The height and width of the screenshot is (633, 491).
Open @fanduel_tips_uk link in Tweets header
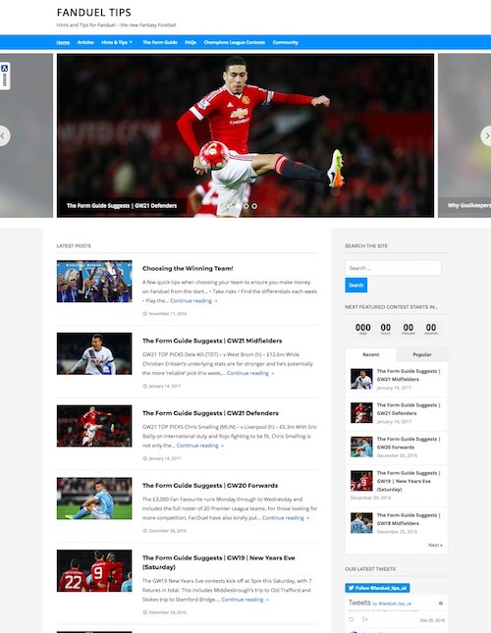[x=395, y=604]
